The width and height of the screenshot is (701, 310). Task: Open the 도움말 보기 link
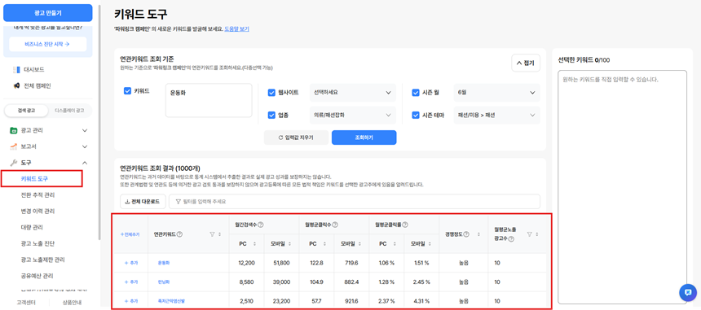coord(236,29)
